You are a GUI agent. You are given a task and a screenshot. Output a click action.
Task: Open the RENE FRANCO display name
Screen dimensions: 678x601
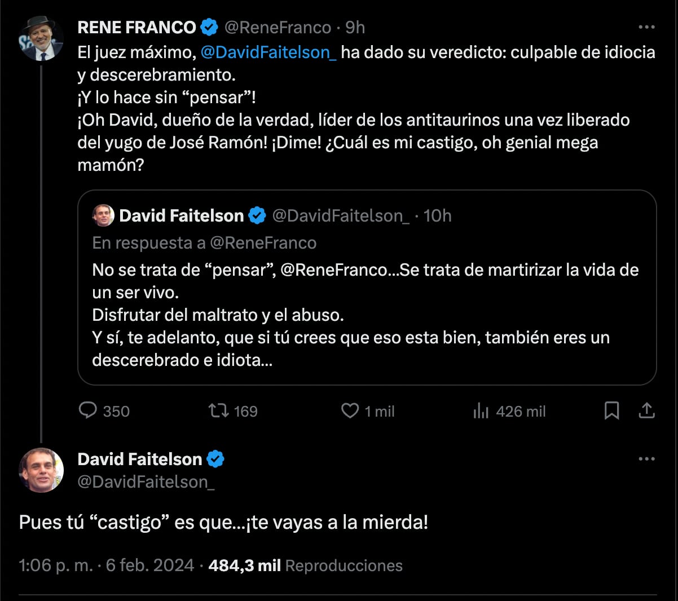(x=137, y=27)
